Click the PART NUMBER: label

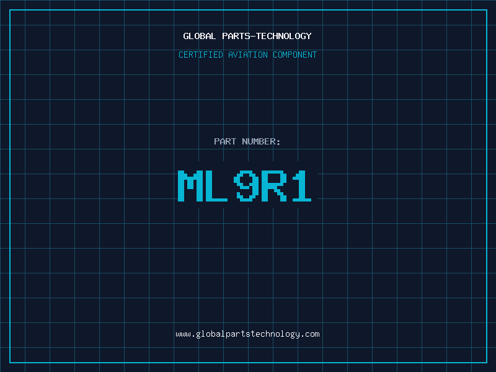click(x=247, y=141)
